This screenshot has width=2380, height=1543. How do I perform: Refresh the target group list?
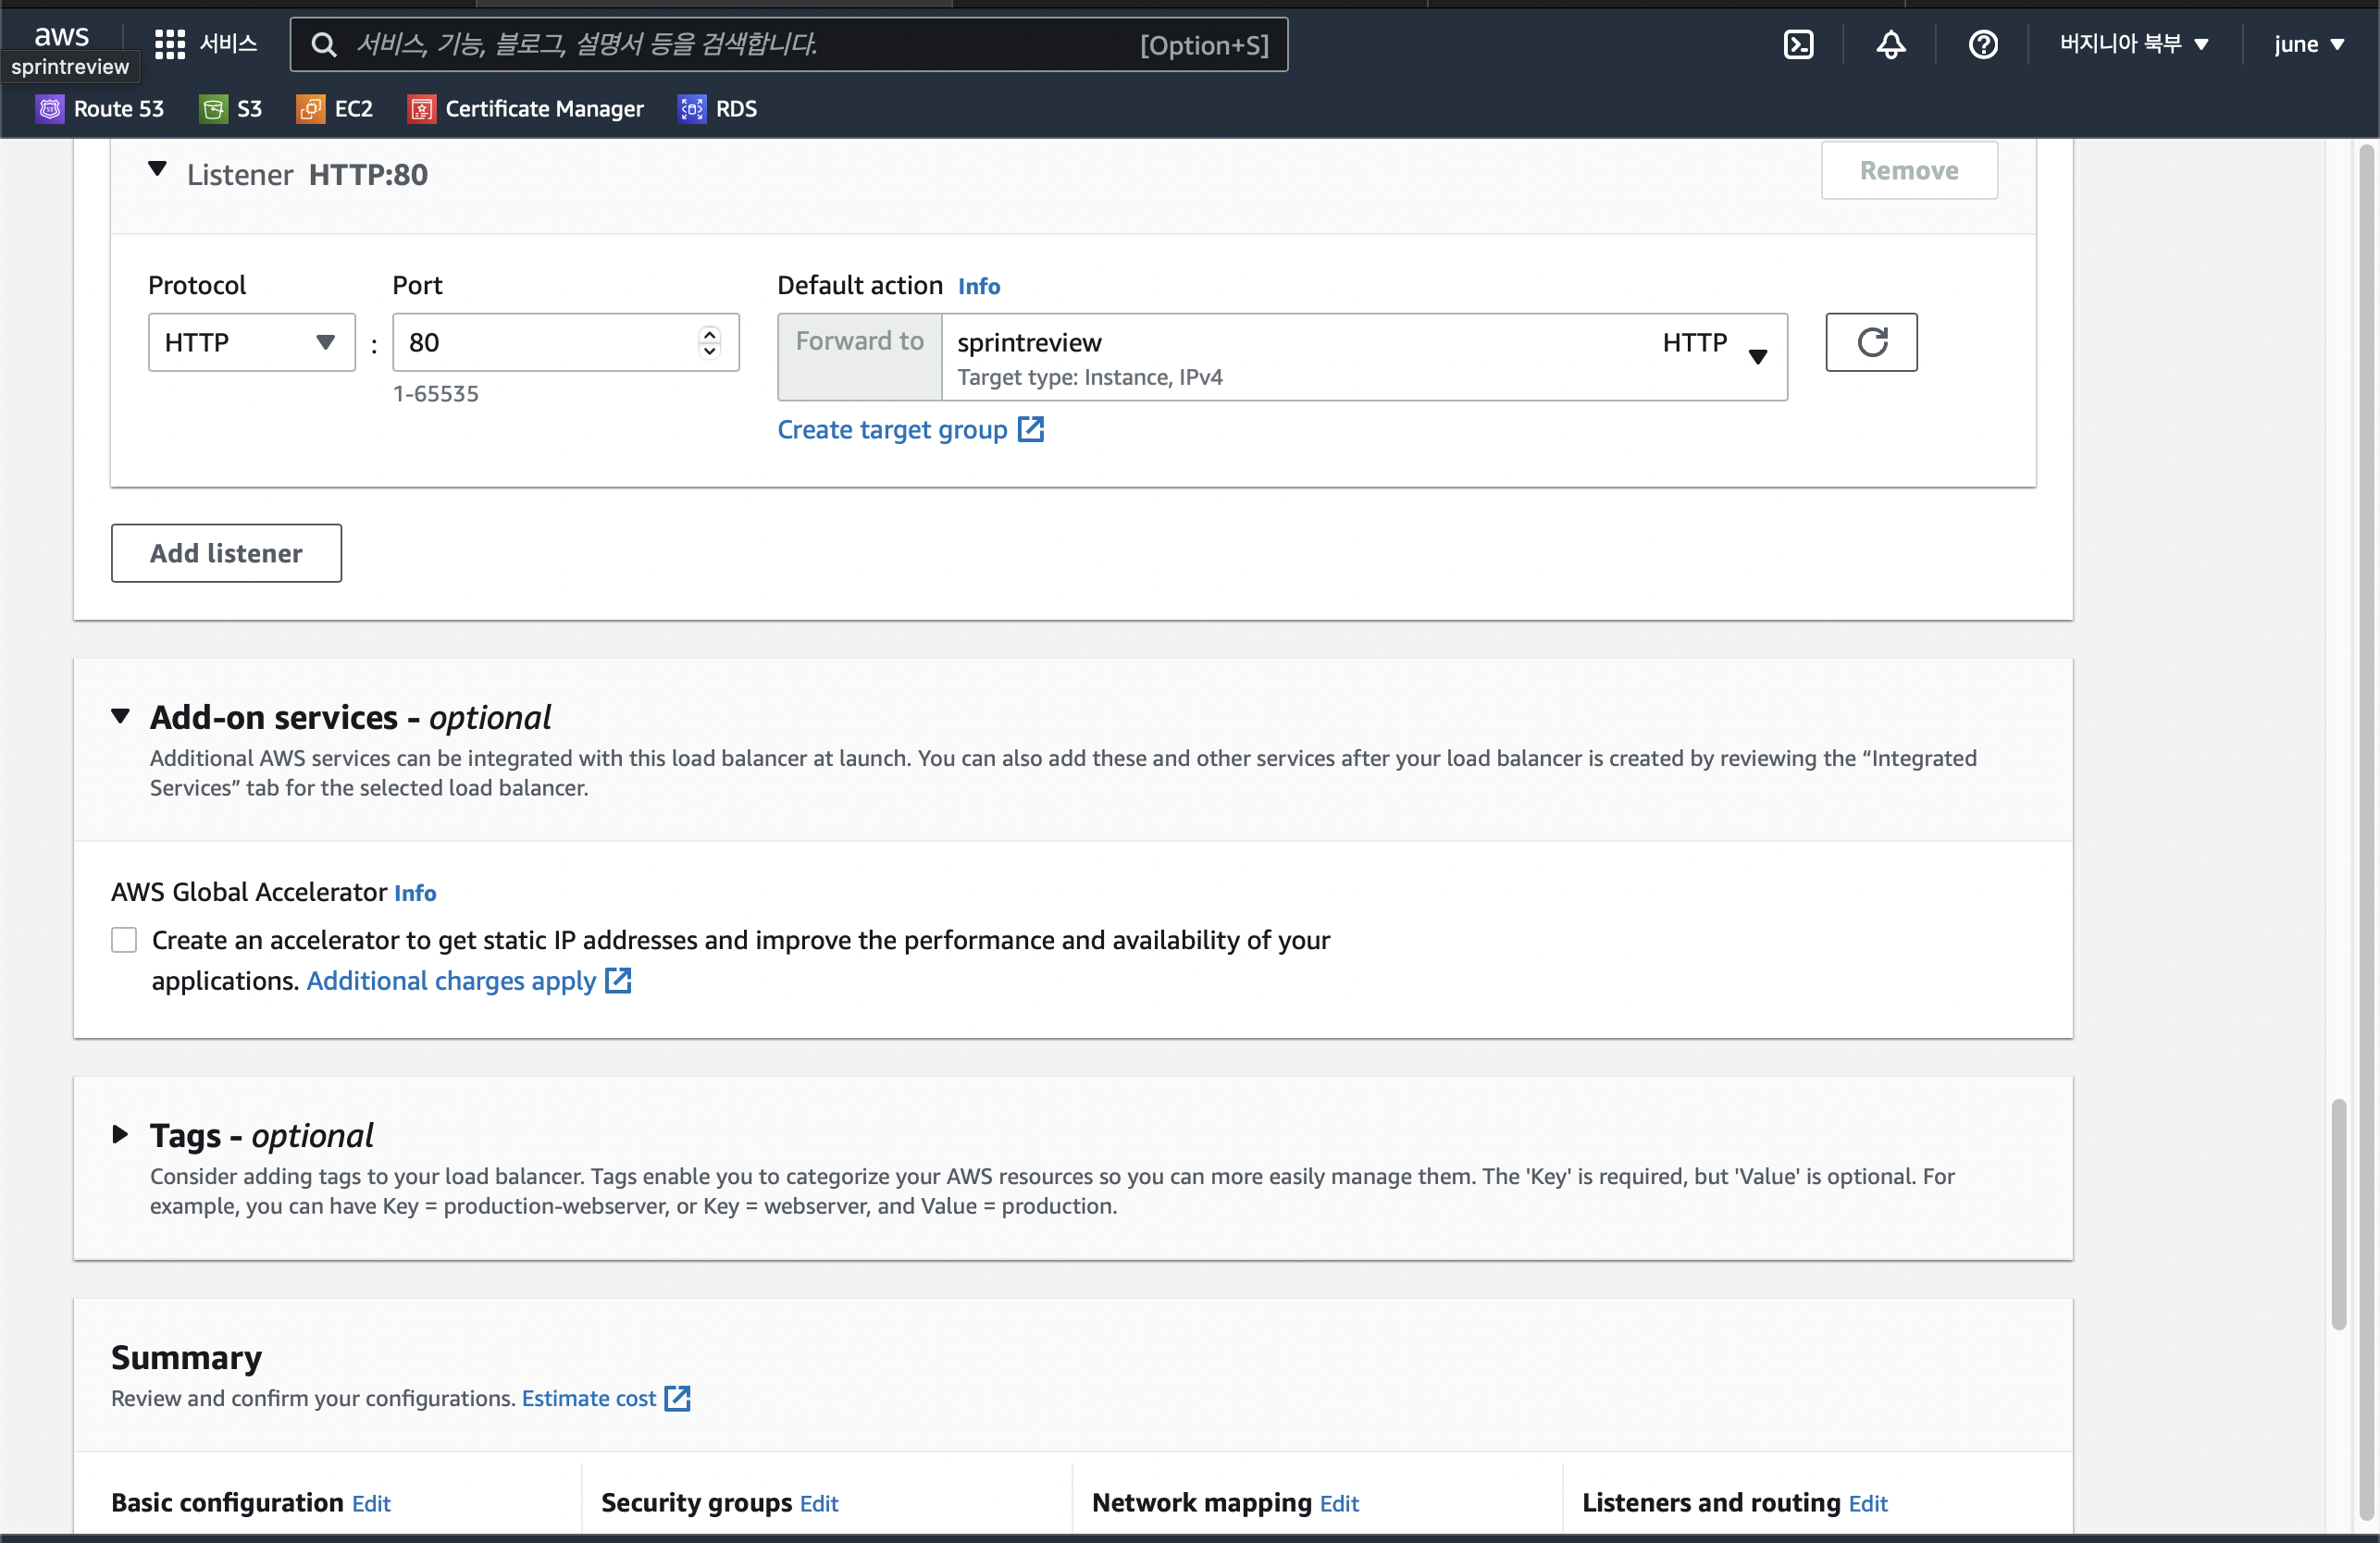pyautogui.click(x=1871, y=342)
